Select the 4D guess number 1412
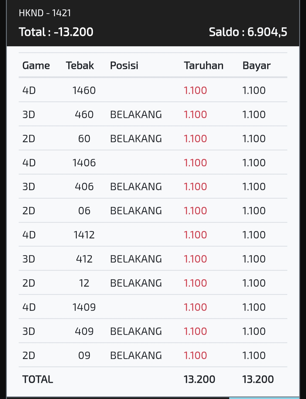This screenshot has width=306, height=399. [x=84, y=235]
